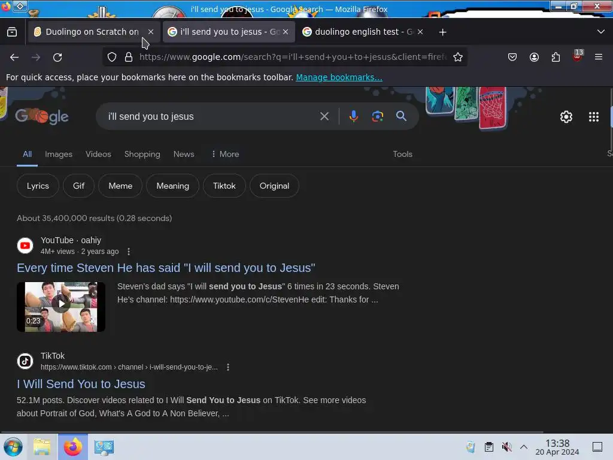Open the file manager from the taskbar
Screen dimensions: 613x460
click(42, 447)
